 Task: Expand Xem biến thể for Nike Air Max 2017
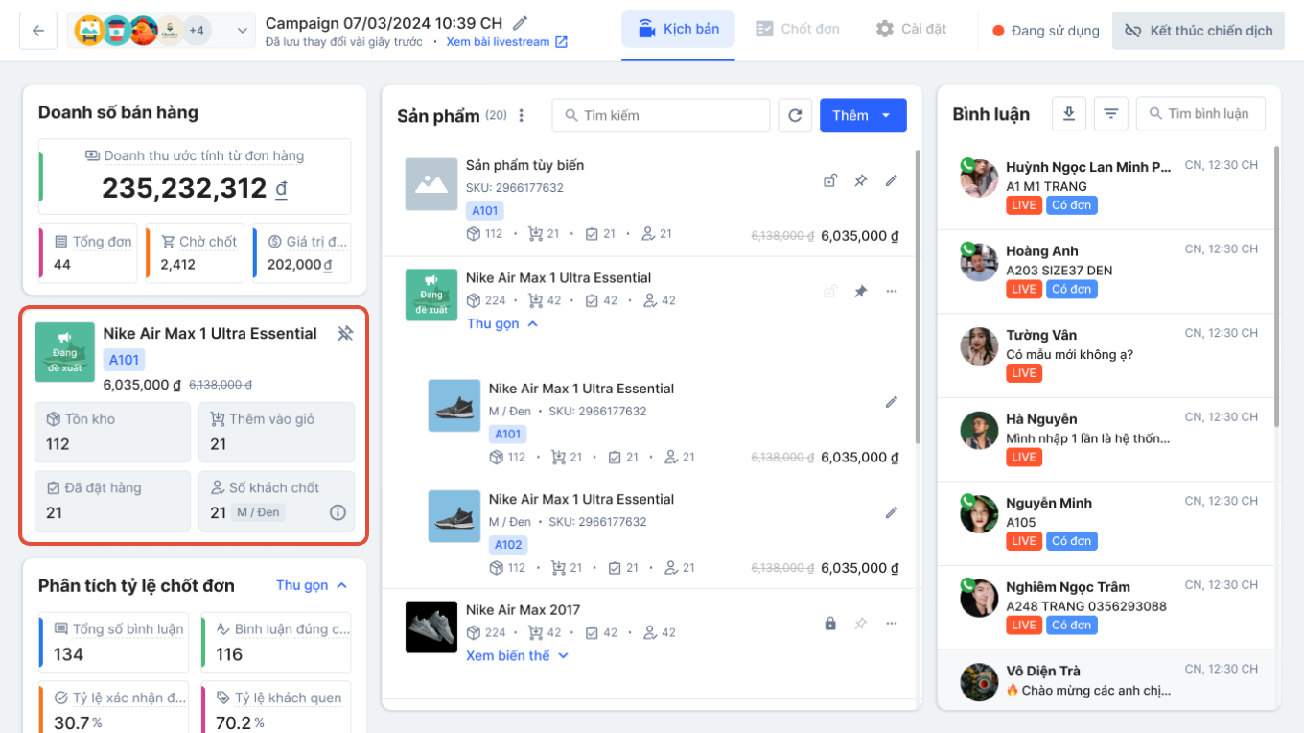pos(518,655)
